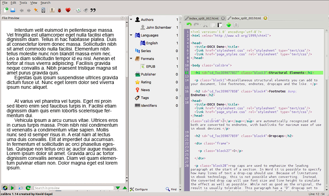Toggle auto-sync preview globe button

[5, 188]
